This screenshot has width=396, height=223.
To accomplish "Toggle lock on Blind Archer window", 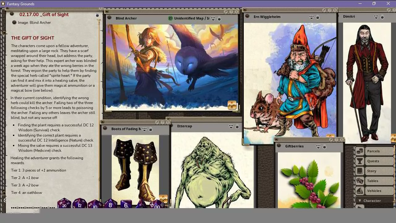I will tap(219, 19).
